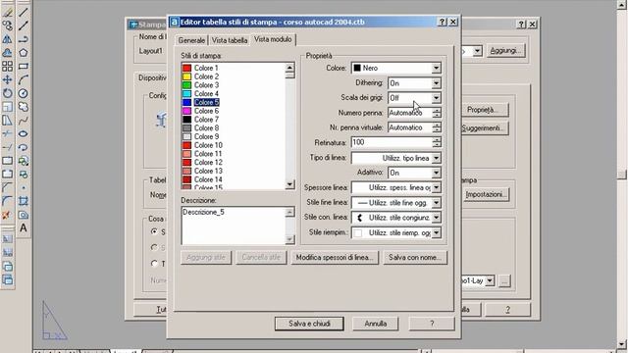Click the yellow Colore 2 swatch
Viewport: 628px width, 353px height.
[x=186, y=76]
